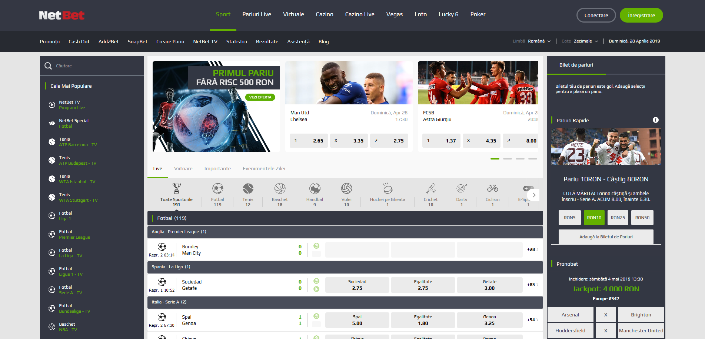Pick X draw for Arsenal Brighton

pyautogui.click(x=606, y=315)
